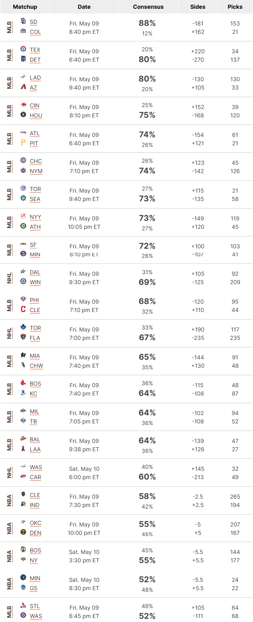Click the Golden State Warriors logo
253x622 pixels.
click(x=23, y=588)
